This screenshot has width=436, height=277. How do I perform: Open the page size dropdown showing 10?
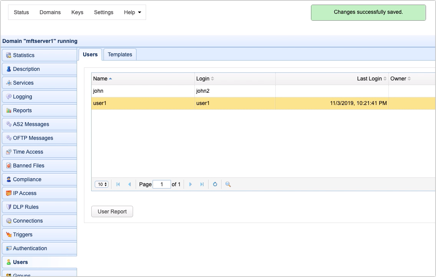(101, 184)
